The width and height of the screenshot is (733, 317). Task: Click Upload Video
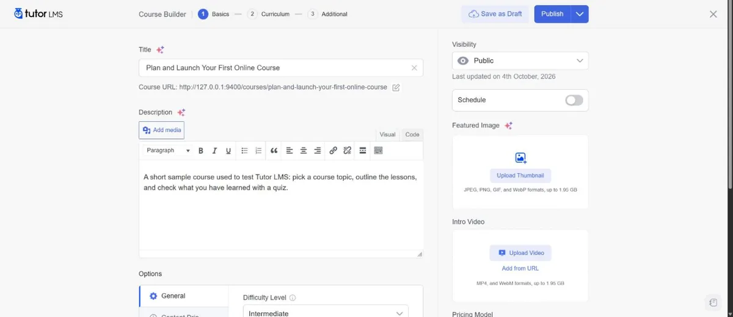520,253
